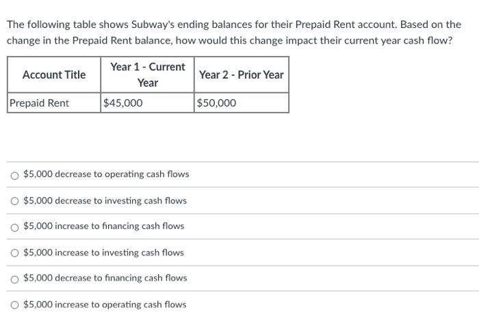Click the question's first line mentioning Subway's

(234, 25)
